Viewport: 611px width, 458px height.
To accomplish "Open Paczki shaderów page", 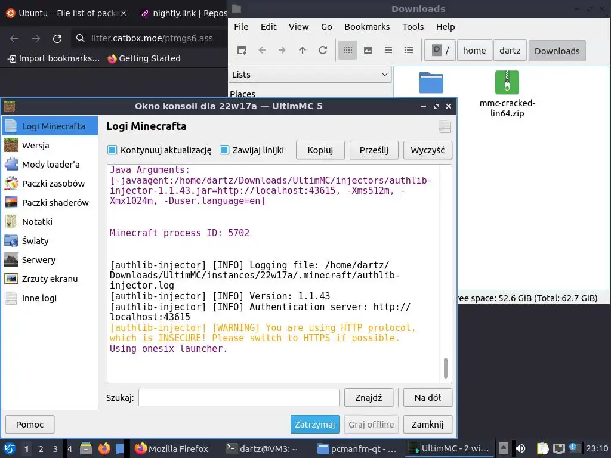I will click(50, 203).
